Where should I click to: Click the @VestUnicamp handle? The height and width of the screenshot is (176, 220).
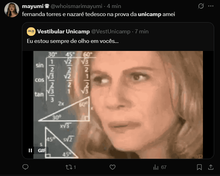tap(111, 31)
